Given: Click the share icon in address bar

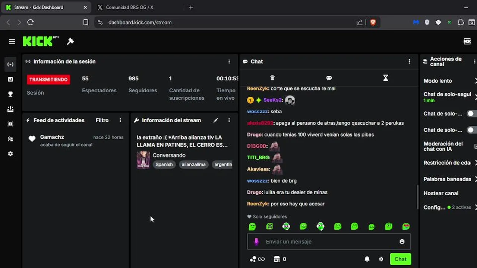Looking at the screenshot, I should (x=360, y=22).
